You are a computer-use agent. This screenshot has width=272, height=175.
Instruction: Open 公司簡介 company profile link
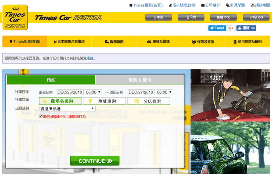(x=211, y=5)
